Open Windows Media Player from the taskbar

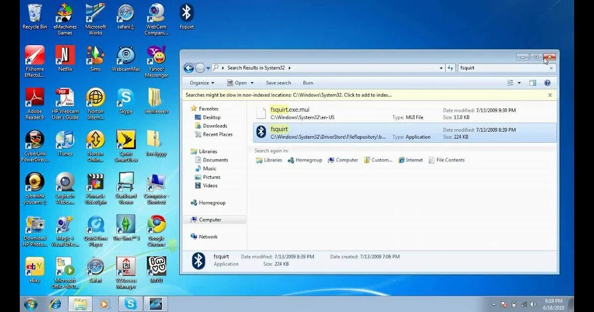(104, 304)
